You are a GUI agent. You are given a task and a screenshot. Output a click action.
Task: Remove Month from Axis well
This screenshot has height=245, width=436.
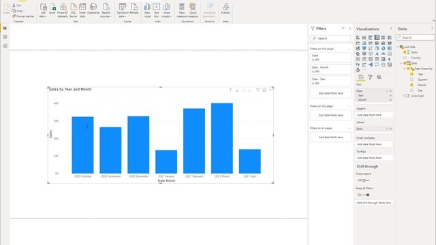click(x=390, y=99)
